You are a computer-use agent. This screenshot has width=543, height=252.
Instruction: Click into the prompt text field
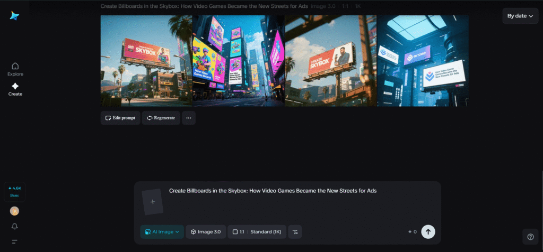[x=297, y=201]
